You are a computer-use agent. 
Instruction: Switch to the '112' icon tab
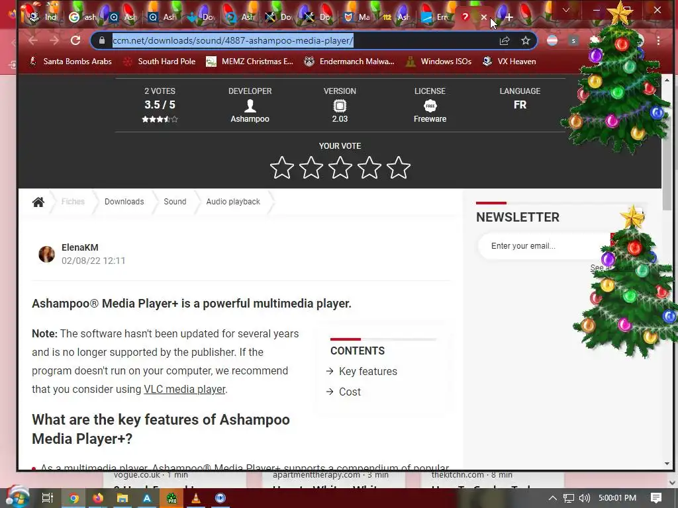pos(396,17)
